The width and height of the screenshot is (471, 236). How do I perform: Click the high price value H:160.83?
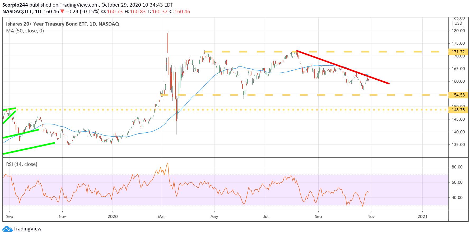click(x=135, y=12)
